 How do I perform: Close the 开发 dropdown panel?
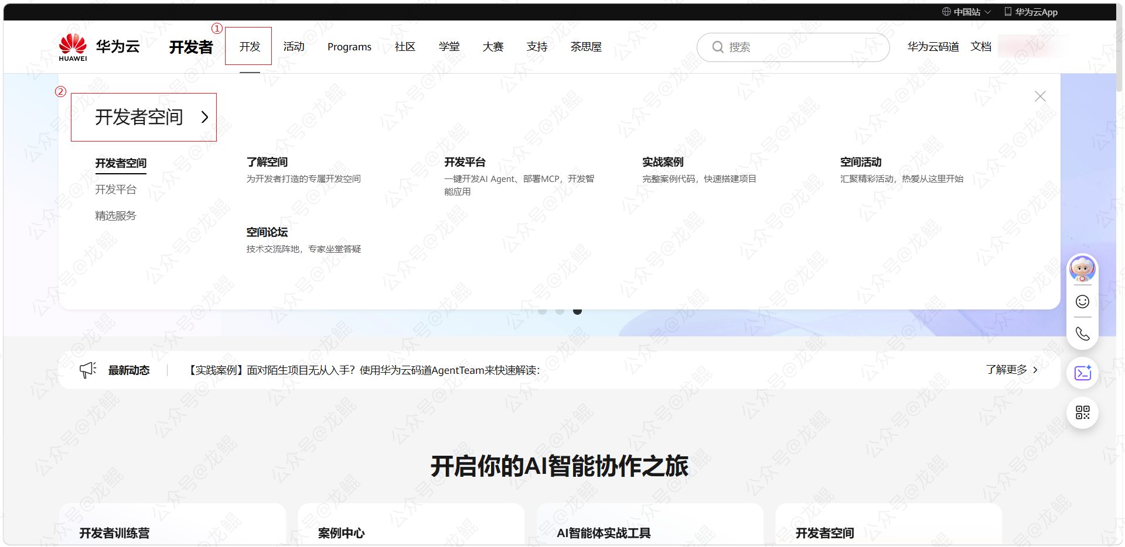pyautogui.click(x=1040, y=97)
